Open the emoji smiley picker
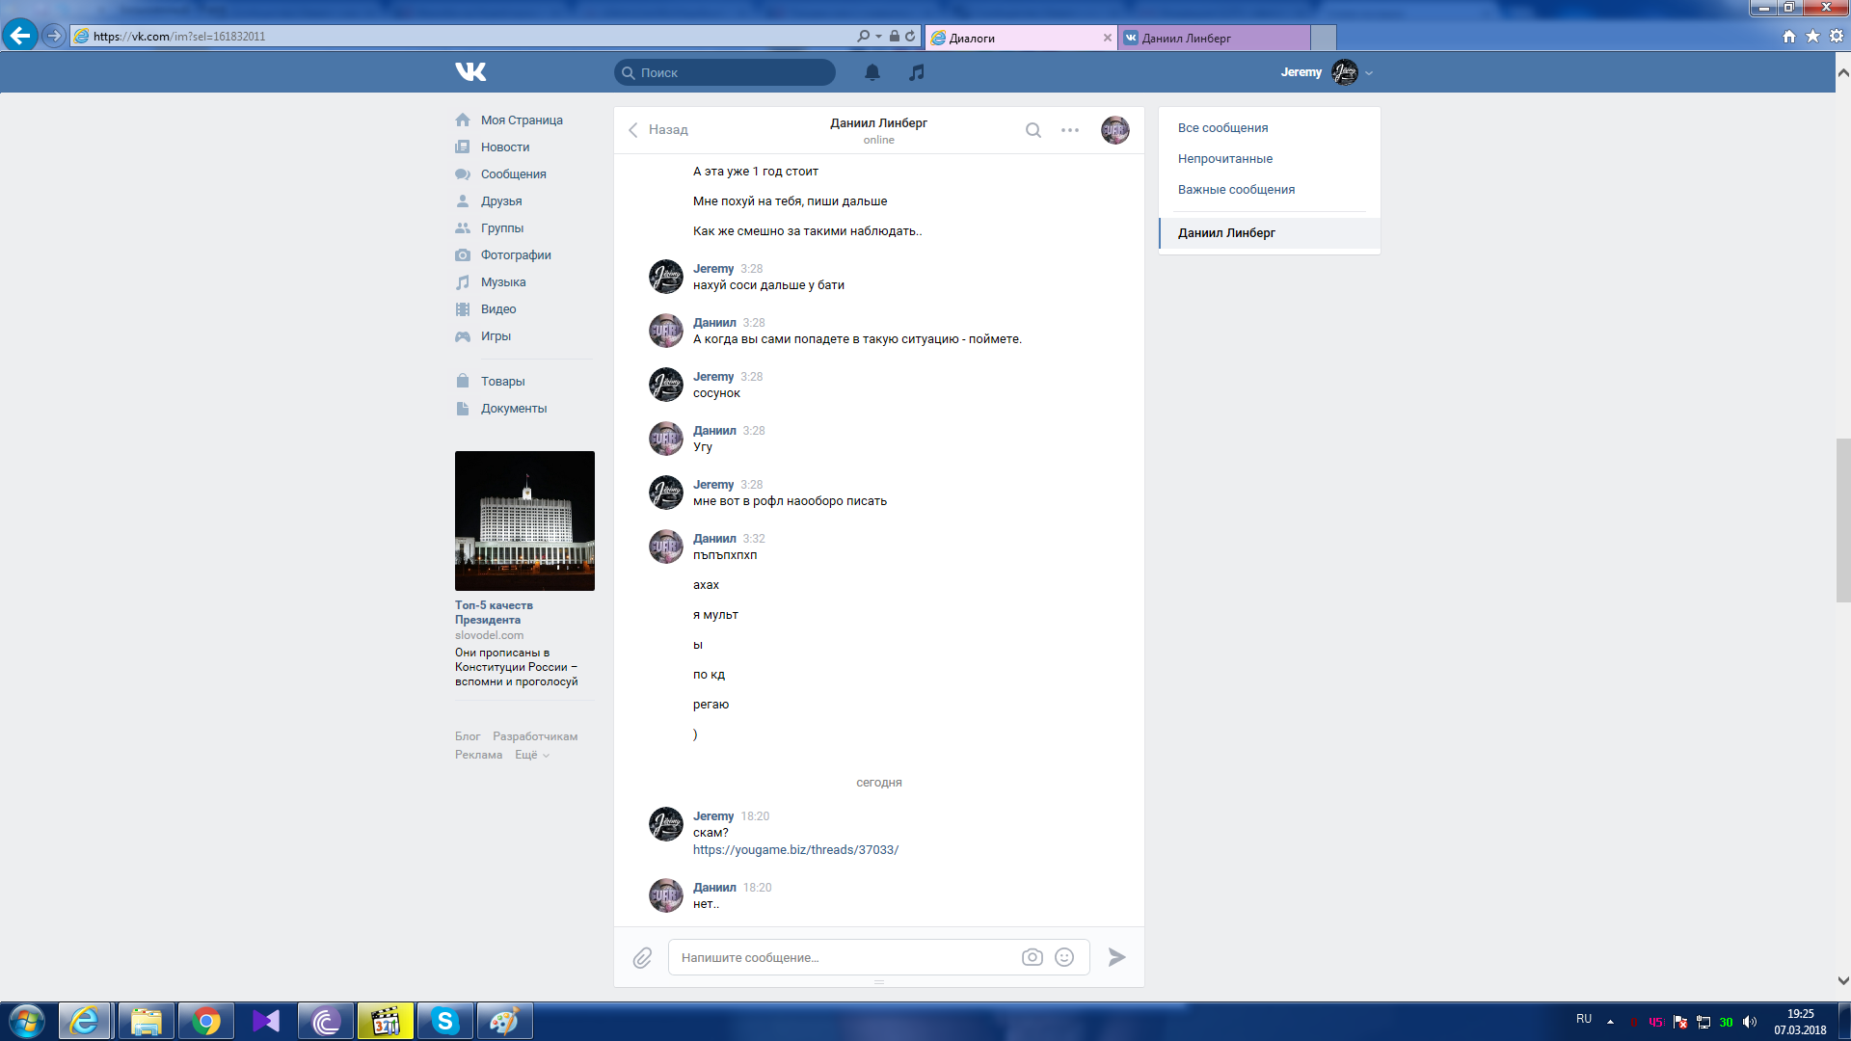The height and width of the screenshot is (1041, 1851). click(1064, 957)
